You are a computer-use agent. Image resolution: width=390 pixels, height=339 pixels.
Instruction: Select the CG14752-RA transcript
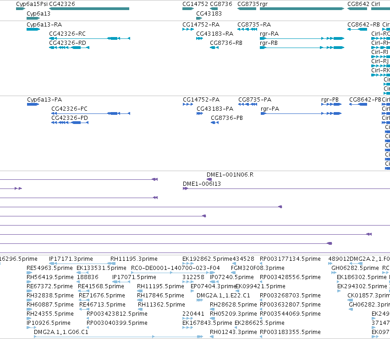tap(188, 29)
